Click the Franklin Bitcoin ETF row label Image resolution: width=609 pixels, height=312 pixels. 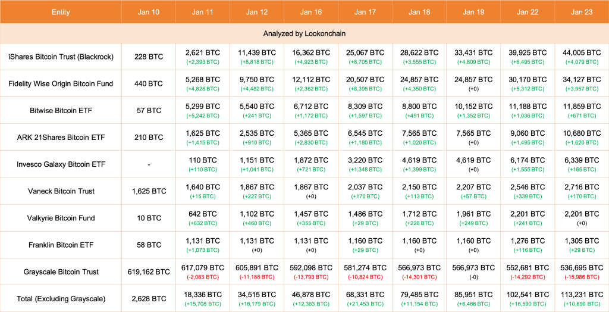(x=60, y=245)
